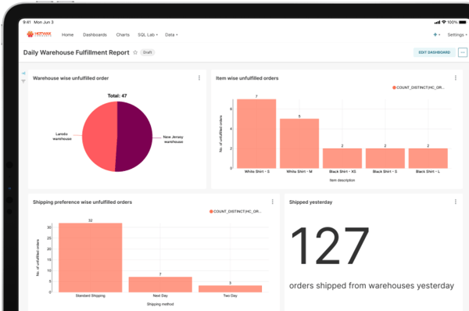The height and width of the screenshot is (311, 469).
Task: Open Warehouse wise unfulfilled order chart menu
Action: pos(199,78)
